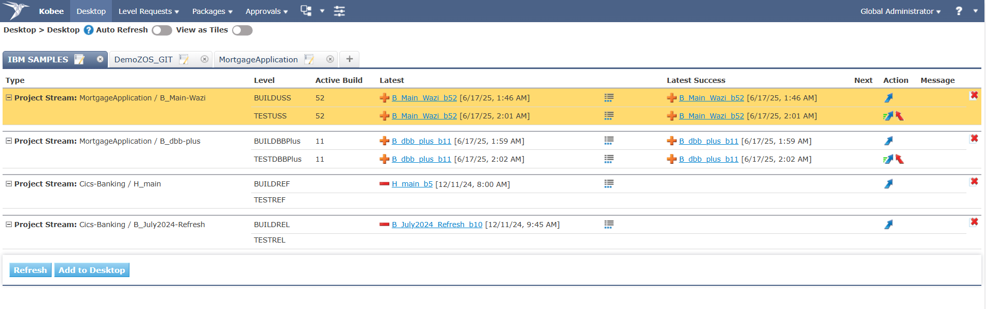Open dropdown arrow beside header help icon

(x=975, y=11)
